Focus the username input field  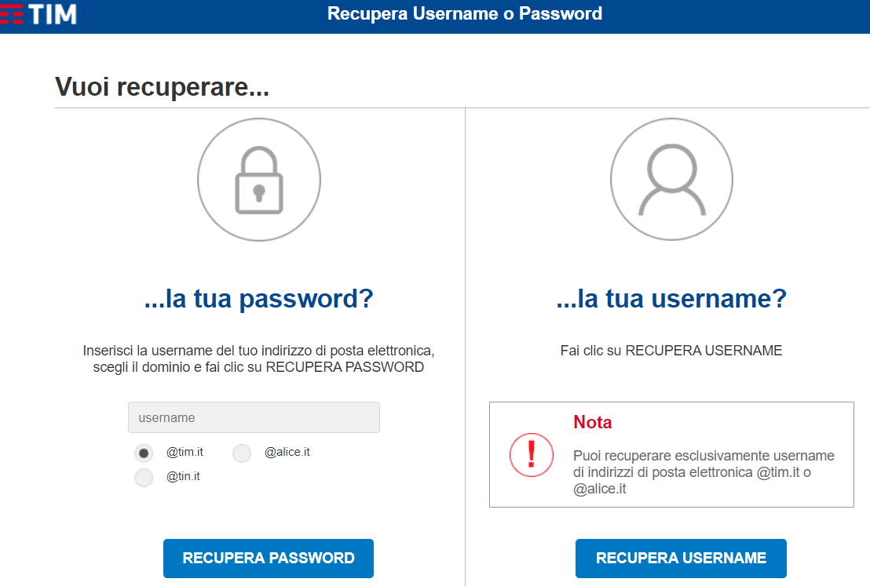click(x=254, y=417)
